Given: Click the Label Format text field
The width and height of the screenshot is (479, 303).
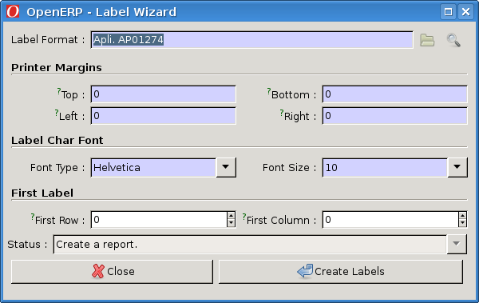Looking at the screenshot, I should (252, 40).
